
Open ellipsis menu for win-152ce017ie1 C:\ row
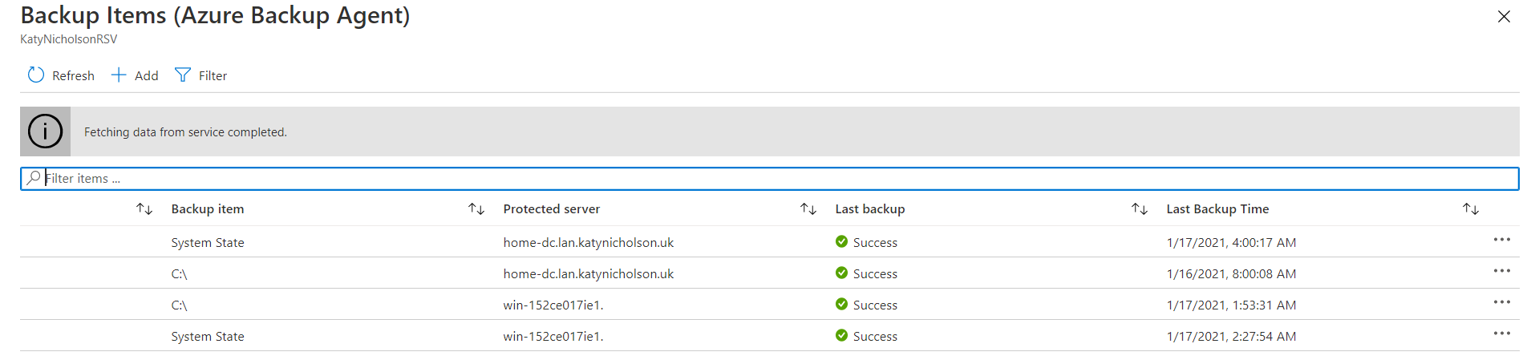point(1501,303)
